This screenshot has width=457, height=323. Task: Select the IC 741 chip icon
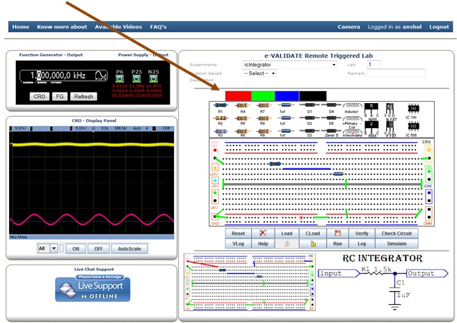coord(412,108)
